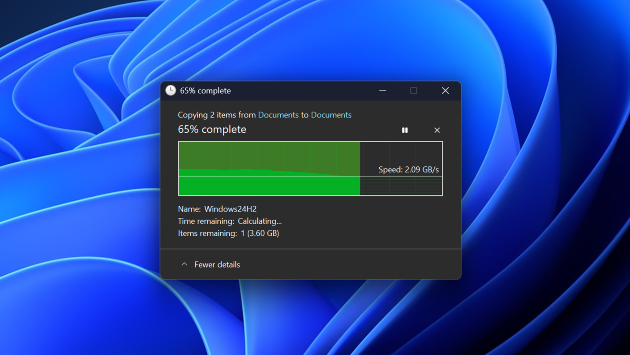
Task: Select the Windows24H2 file name text
Action: click(230, 209)
